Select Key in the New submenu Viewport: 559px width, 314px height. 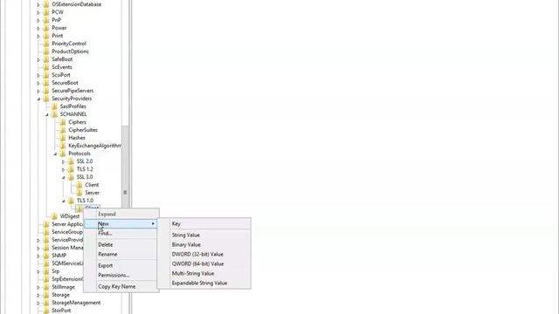pyautogui.click(x=204, y=224)
